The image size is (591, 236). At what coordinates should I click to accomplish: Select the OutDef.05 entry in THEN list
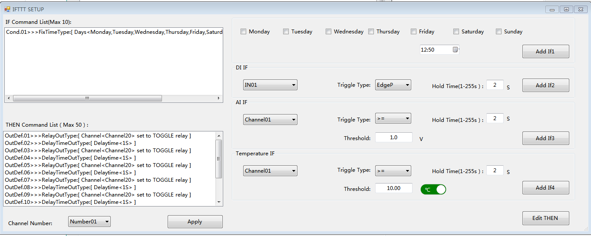[x=98, y=165]
